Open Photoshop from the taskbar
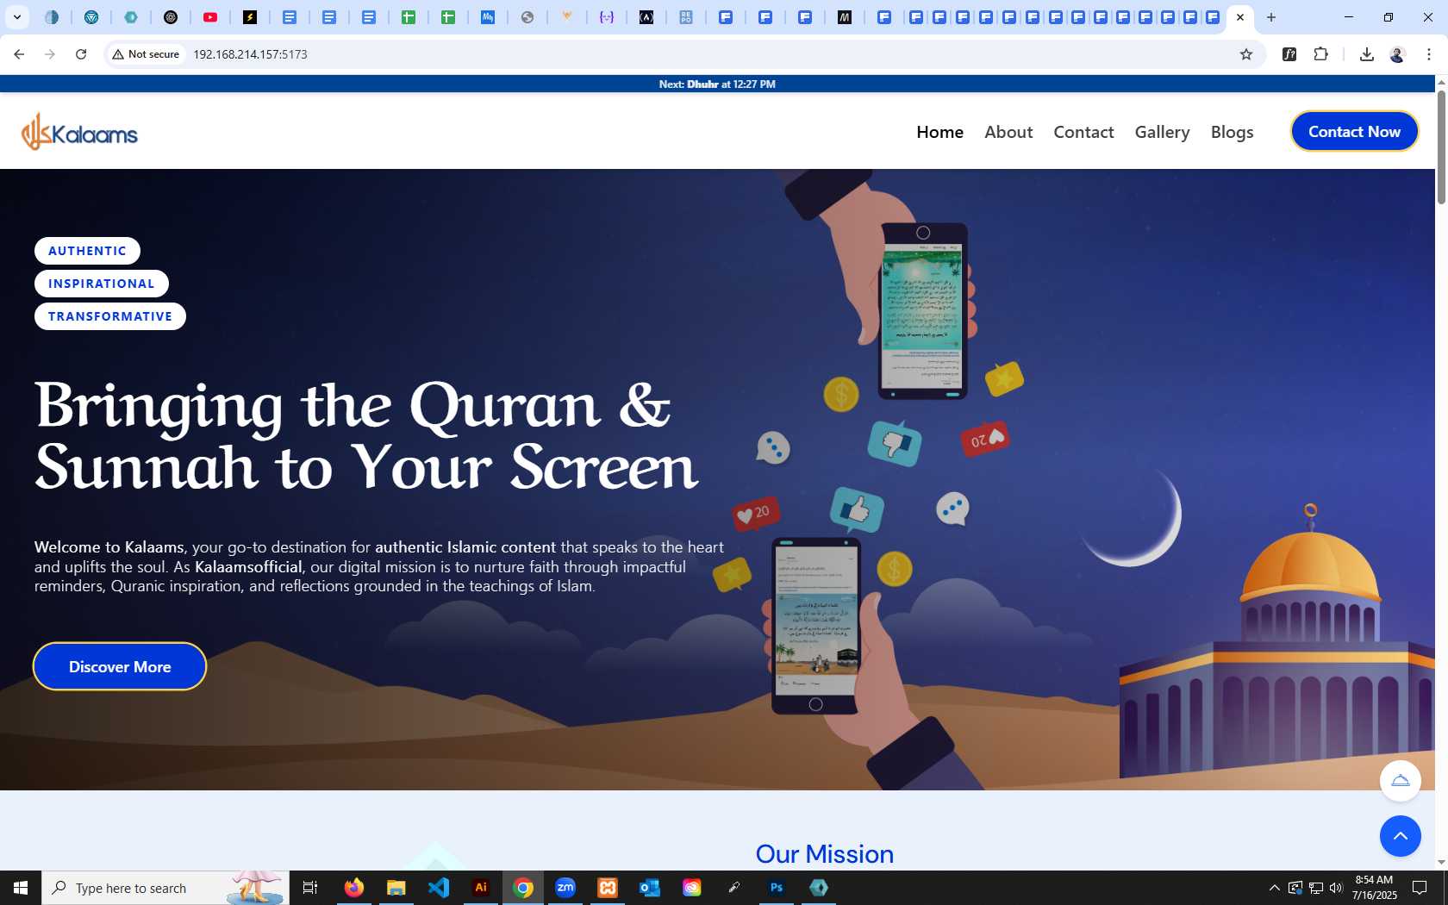1448x905 pixels. 777,888
